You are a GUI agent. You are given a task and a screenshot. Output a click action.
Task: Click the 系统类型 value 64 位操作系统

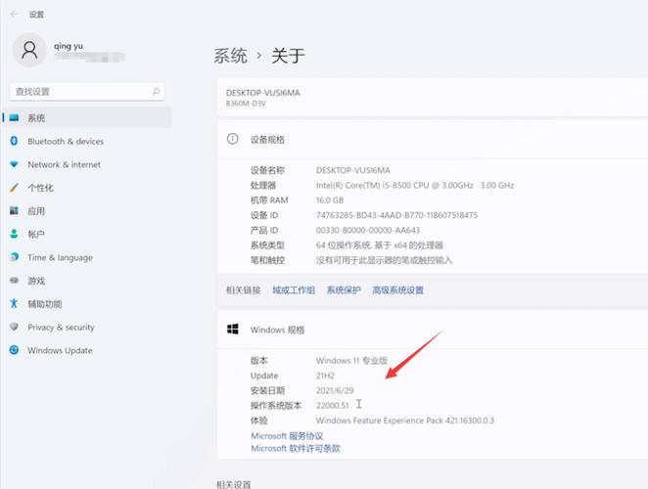tap(380, 244)
